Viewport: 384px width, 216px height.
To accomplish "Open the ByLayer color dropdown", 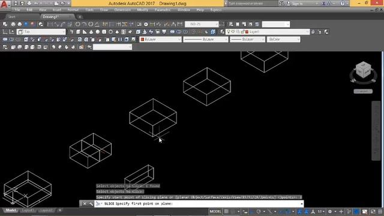I will (160, 40).
